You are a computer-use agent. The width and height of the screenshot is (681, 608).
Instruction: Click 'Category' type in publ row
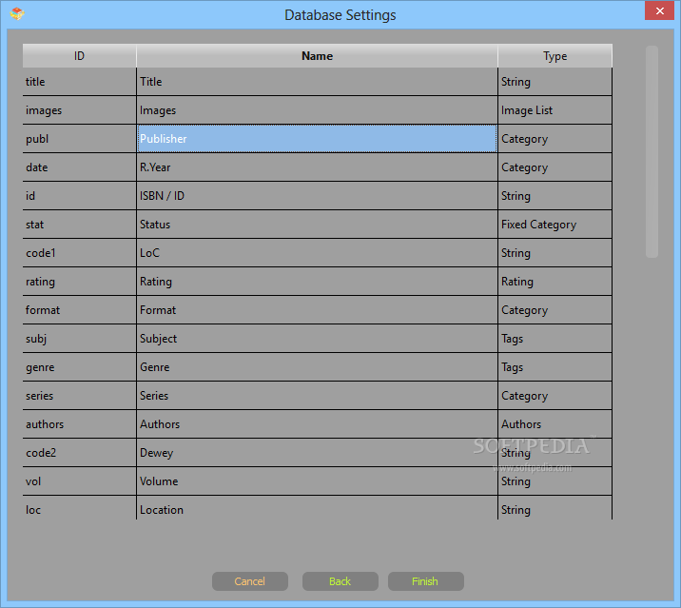point(555,139)
